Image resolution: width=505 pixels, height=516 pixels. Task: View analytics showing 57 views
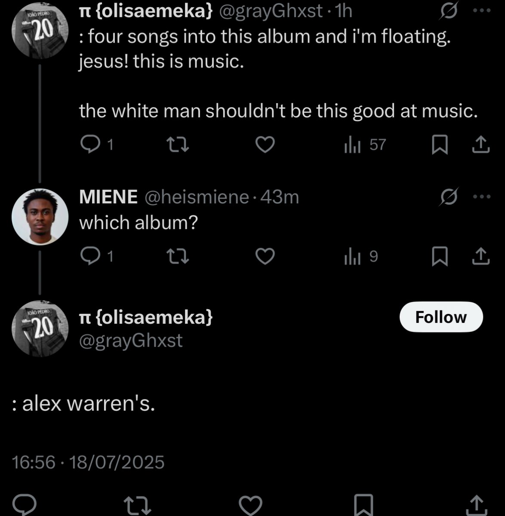click(365, 145)
